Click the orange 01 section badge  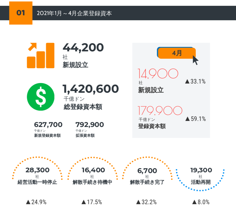pos(21,13)
